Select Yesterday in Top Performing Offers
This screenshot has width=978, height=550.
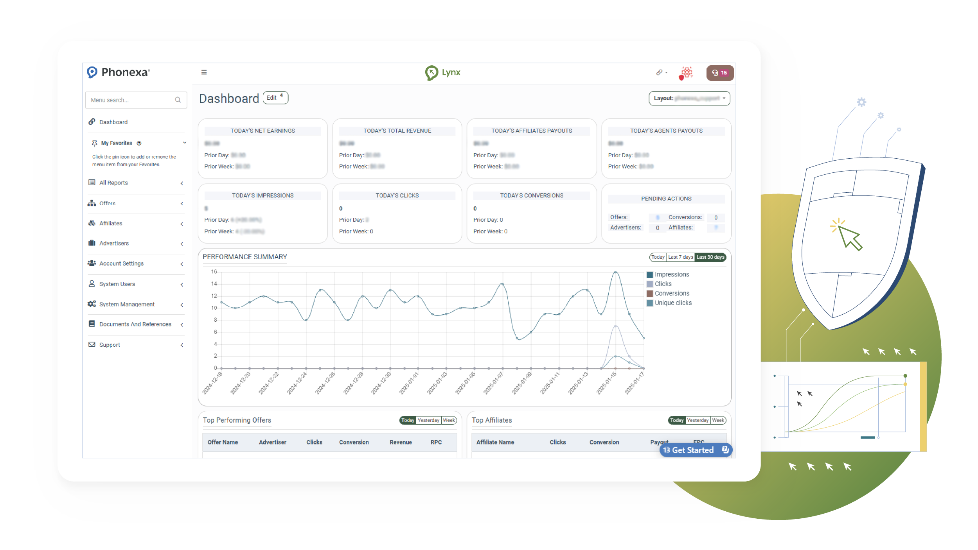428,420
